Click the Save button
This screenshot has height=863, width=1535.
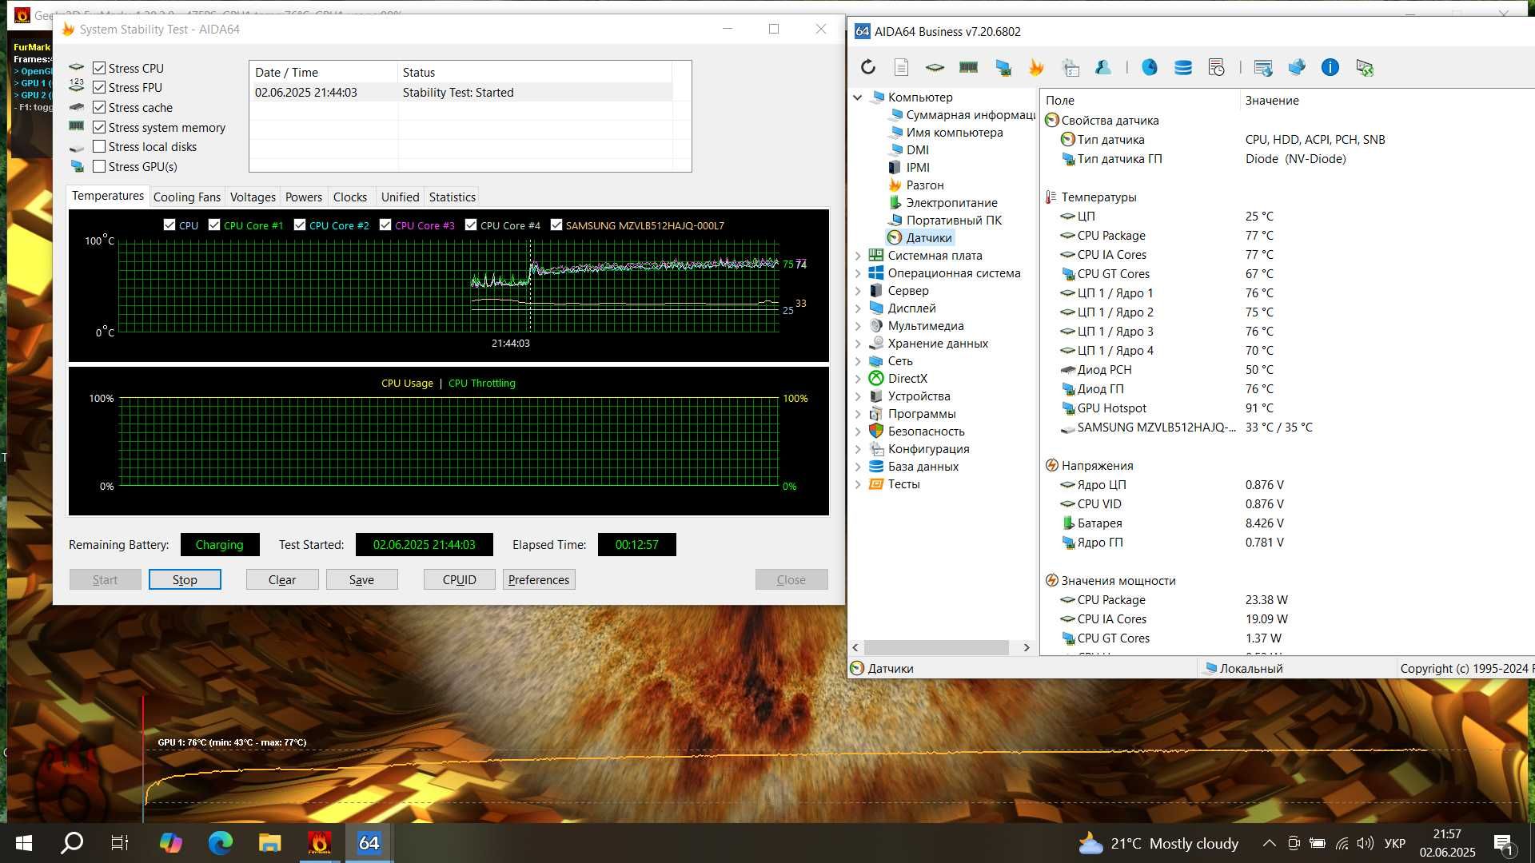[361, 580]
